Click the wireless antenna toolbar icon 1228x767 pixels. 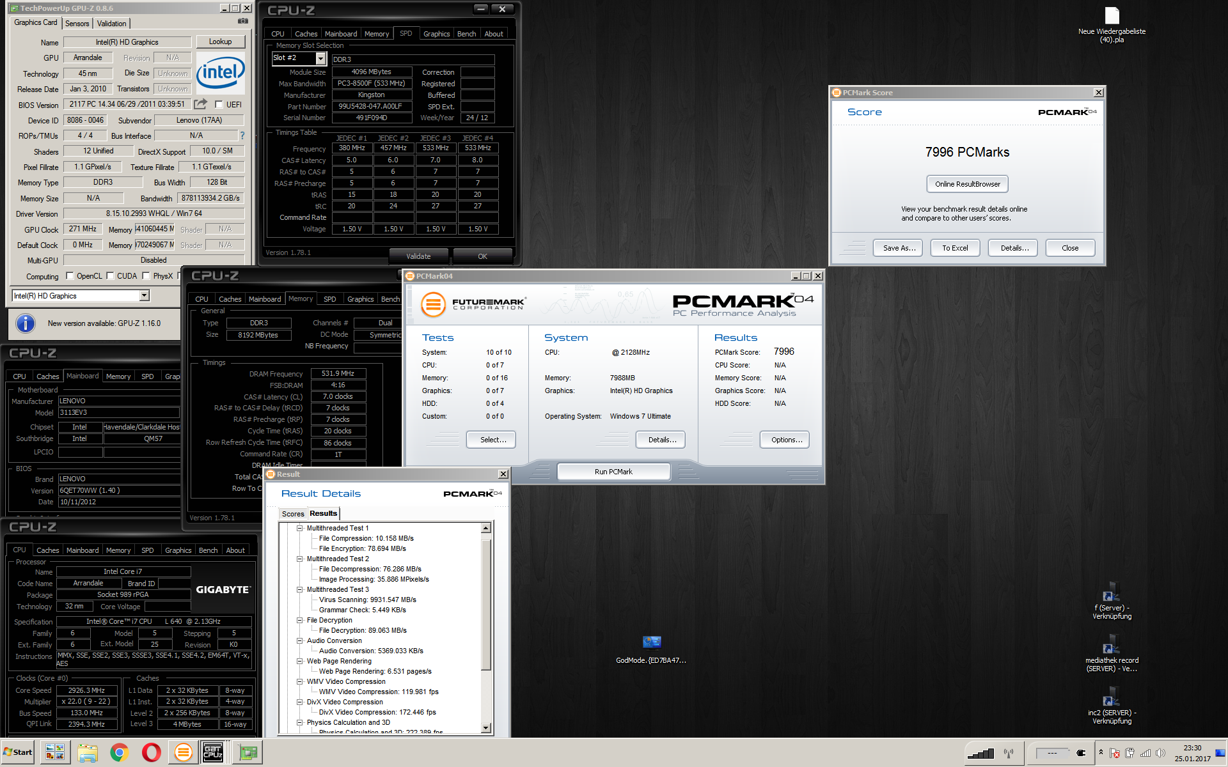click(1009, 753)
